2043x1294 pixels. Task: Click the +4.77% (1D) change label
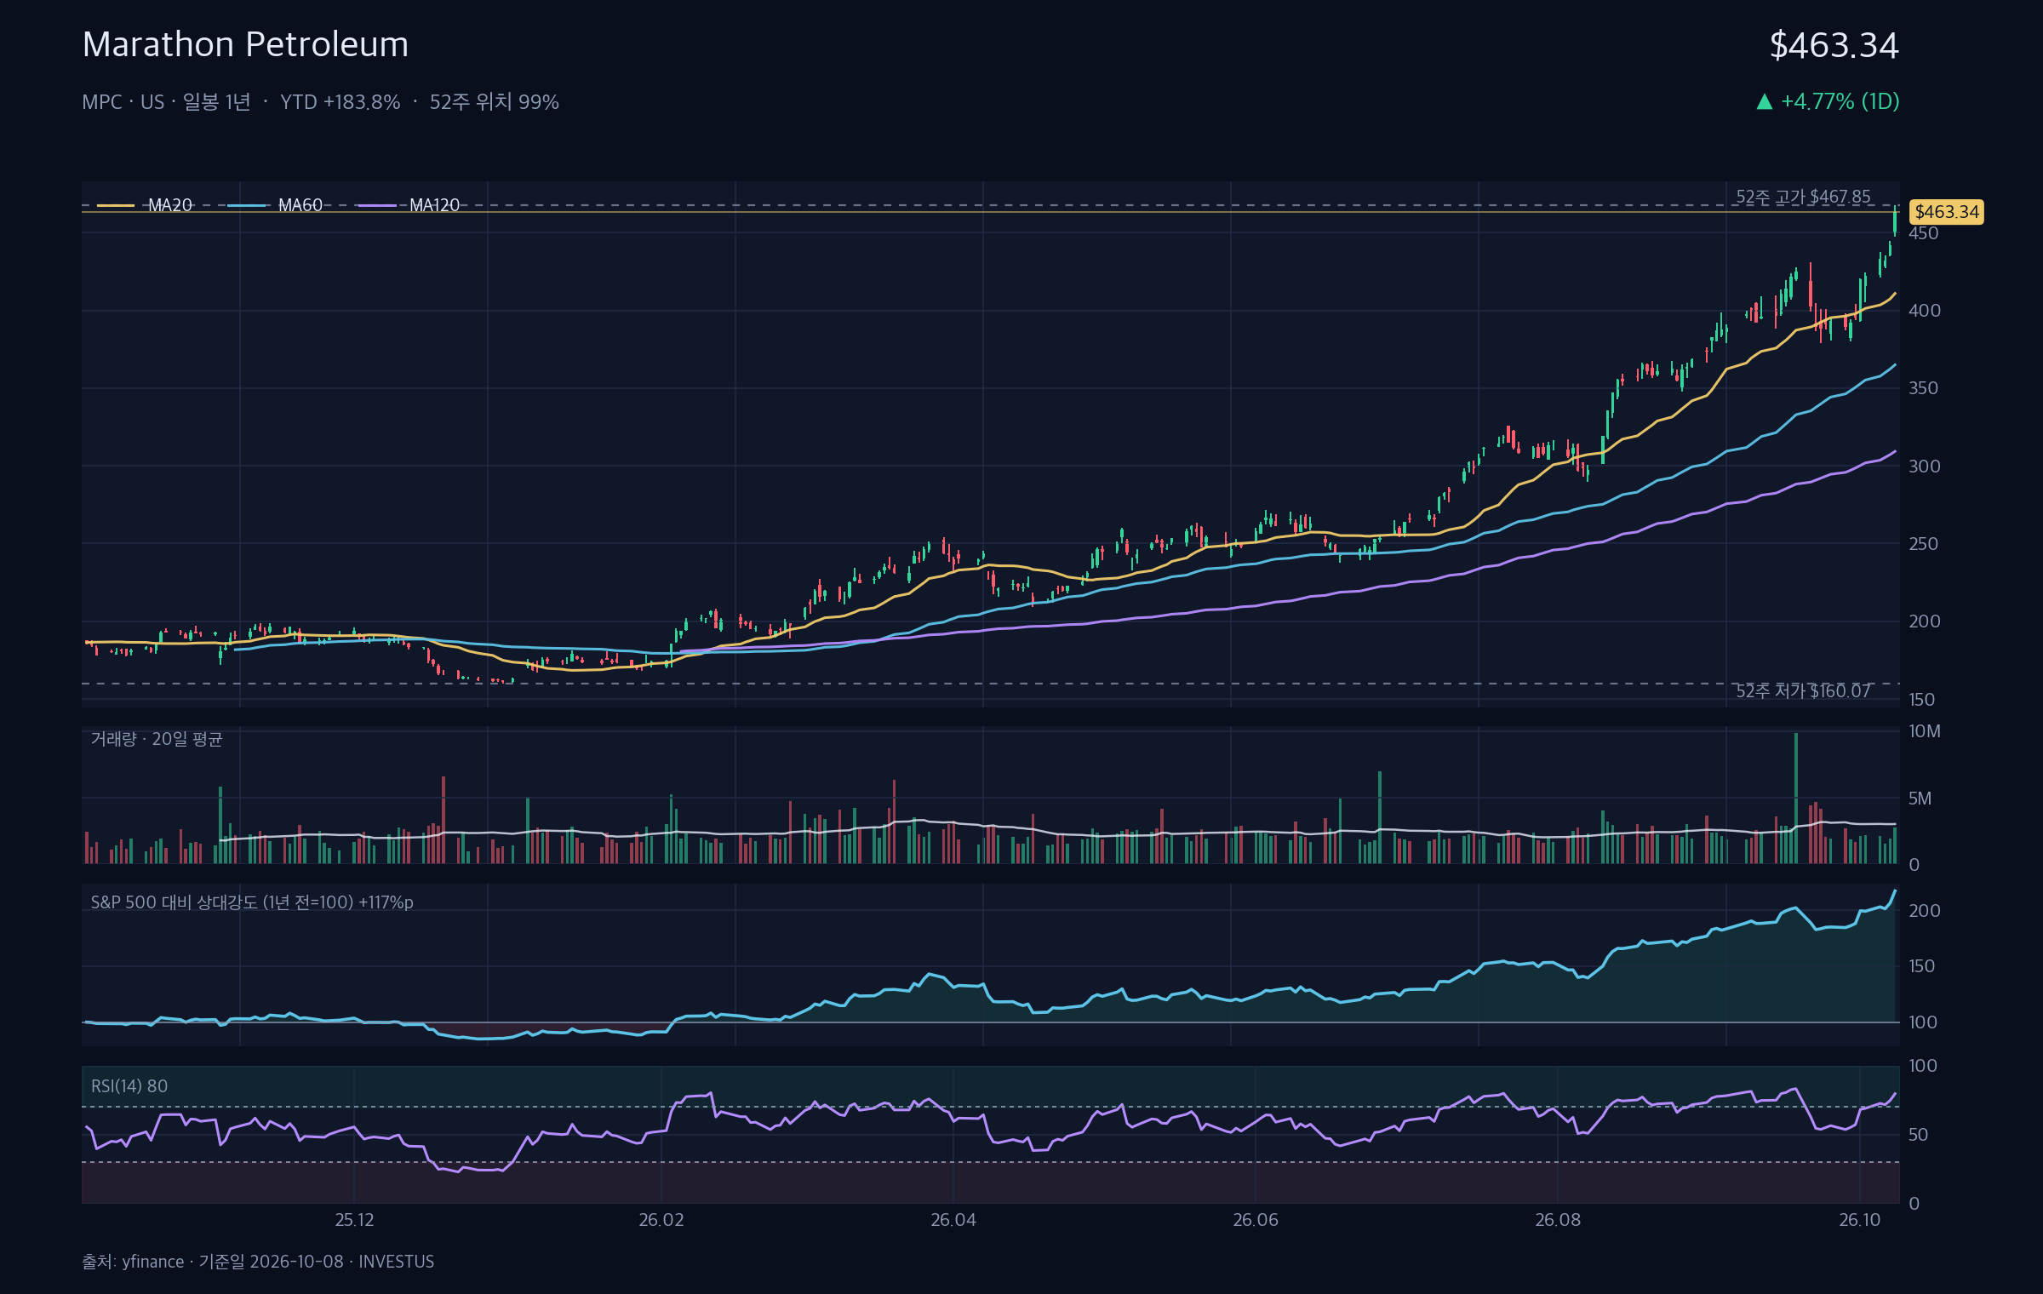pyautogui.click(x=1840, y=101)
